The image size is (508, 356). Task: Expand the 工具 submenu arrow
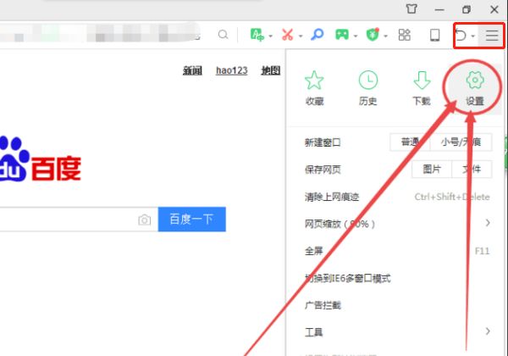[x=488, y=331]
